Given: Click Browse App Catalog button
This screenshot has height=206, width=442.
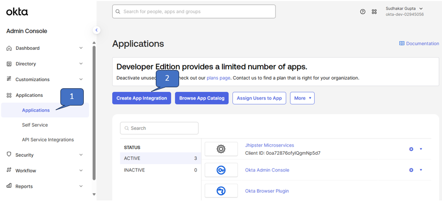Looking at the screenshot, I should [202, 98].
